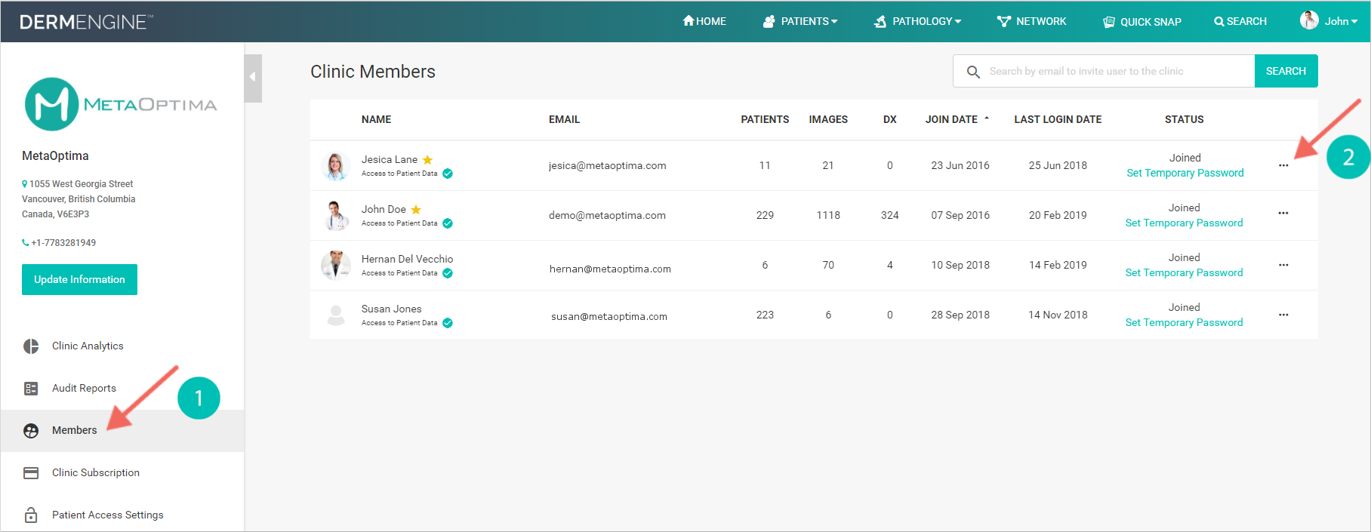This screenshot has height=532, width=1371.
Task: Go to Home in top navigation
Action: point(704,22)
